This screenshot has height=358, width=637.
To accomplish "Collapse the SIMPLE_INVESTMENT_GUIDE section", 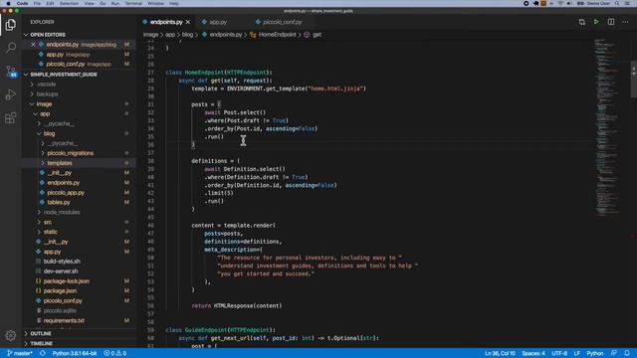I will click(x=80, y=75).
